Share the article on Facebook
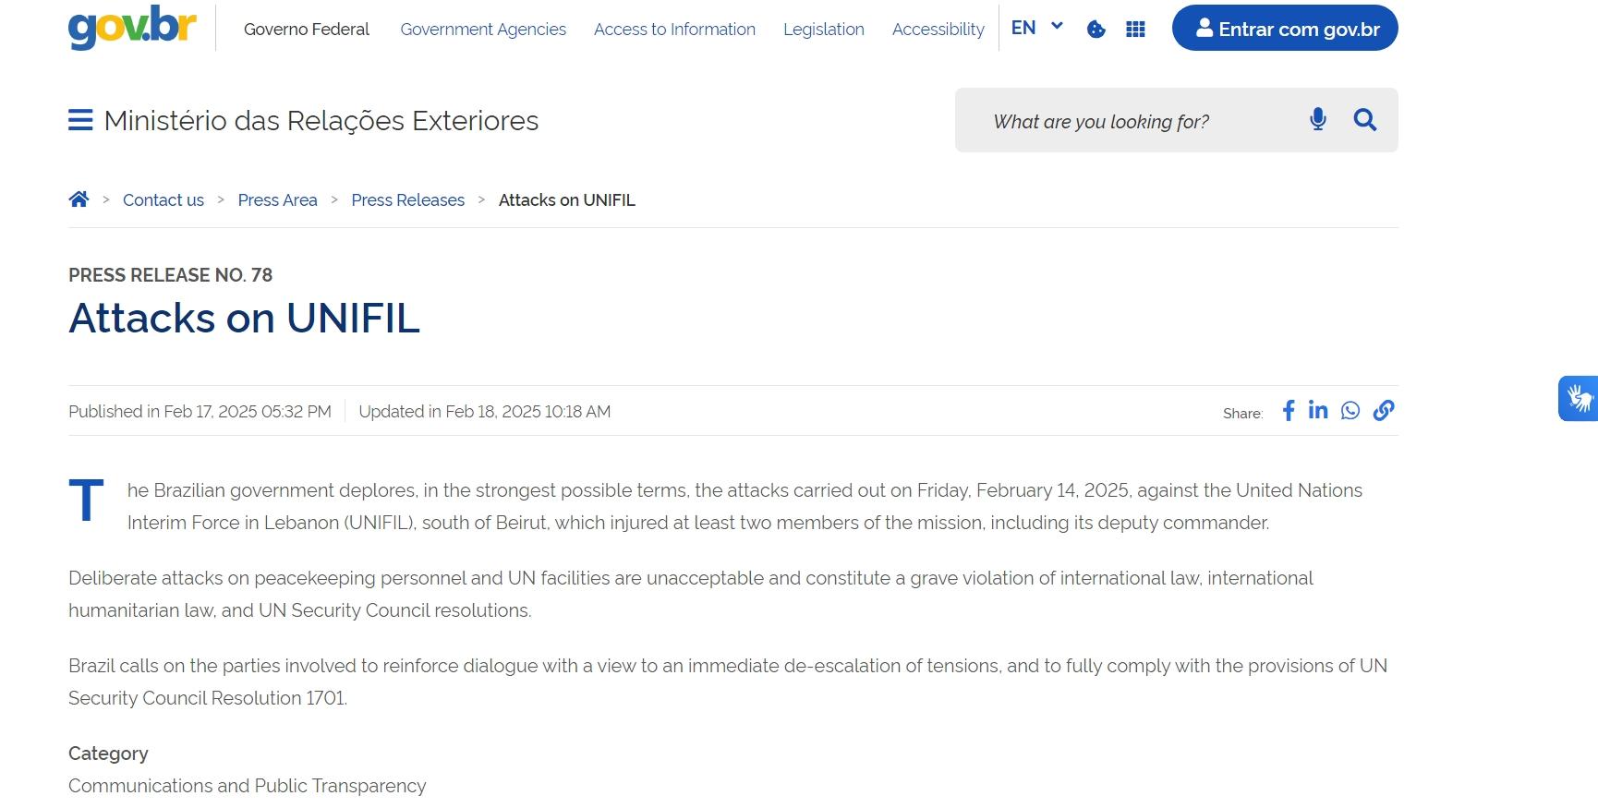This screenshot has height=808, width=1598. (1289, 411)
